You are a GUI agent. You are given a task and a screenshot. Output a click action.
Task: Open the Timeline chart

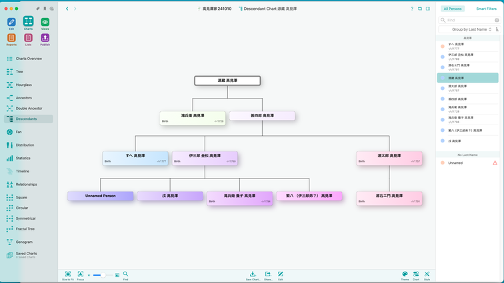point(28,171)
